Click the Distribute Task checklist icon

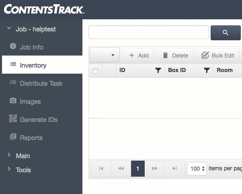click(x=13, y=82)
